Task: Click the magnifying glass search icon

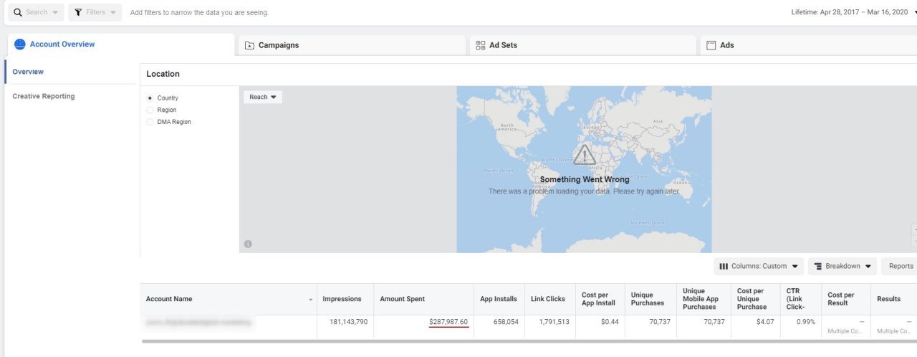Action: (18, 12)
